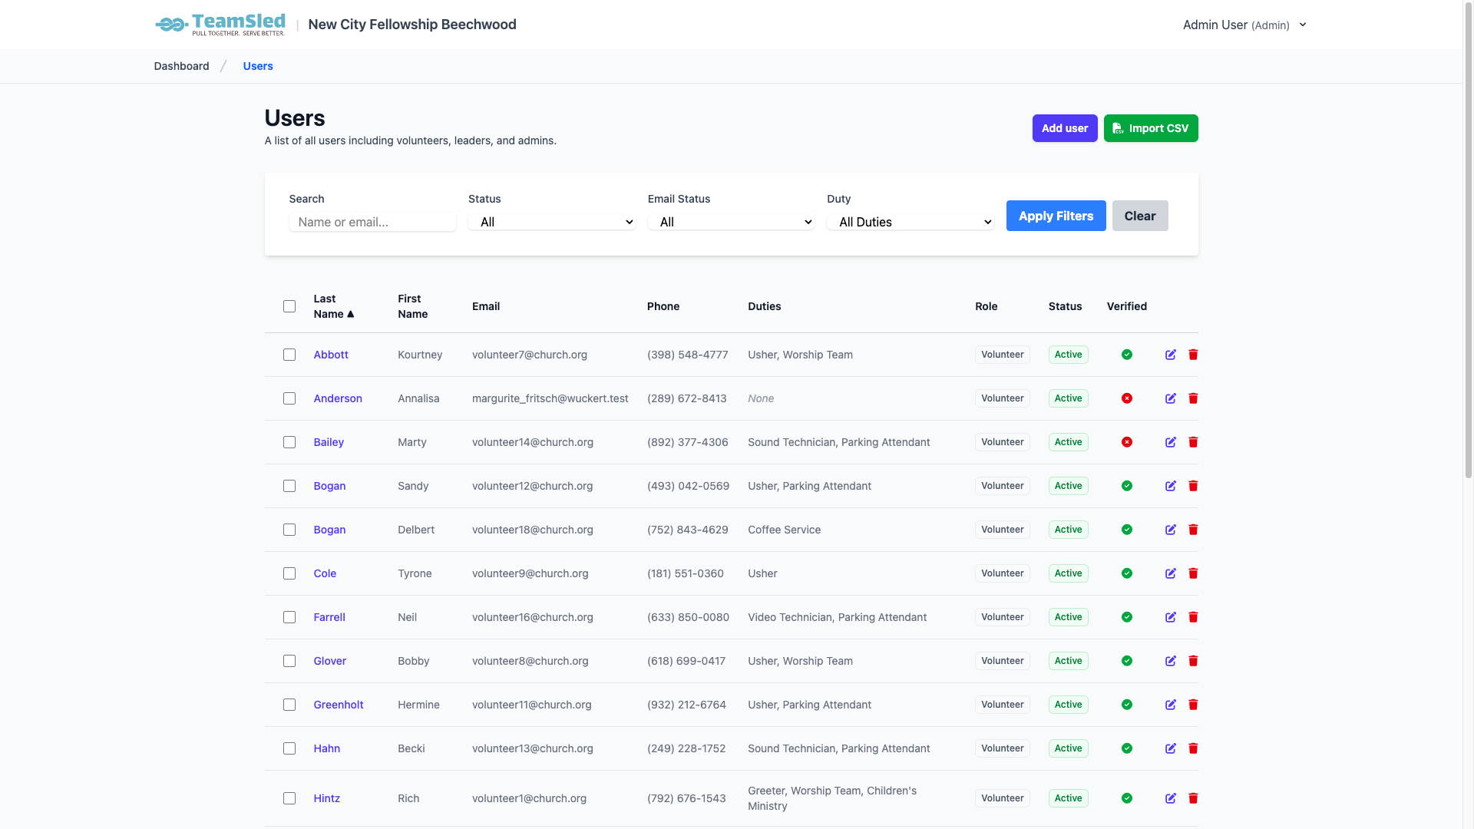The image size is (1474, 829).
Task: Open the Status filter dropdown
Action: click(x=551, y=222)
